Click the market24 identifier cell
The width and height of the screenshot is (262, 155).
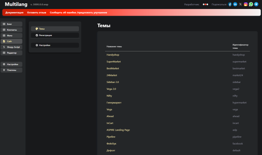238,75
